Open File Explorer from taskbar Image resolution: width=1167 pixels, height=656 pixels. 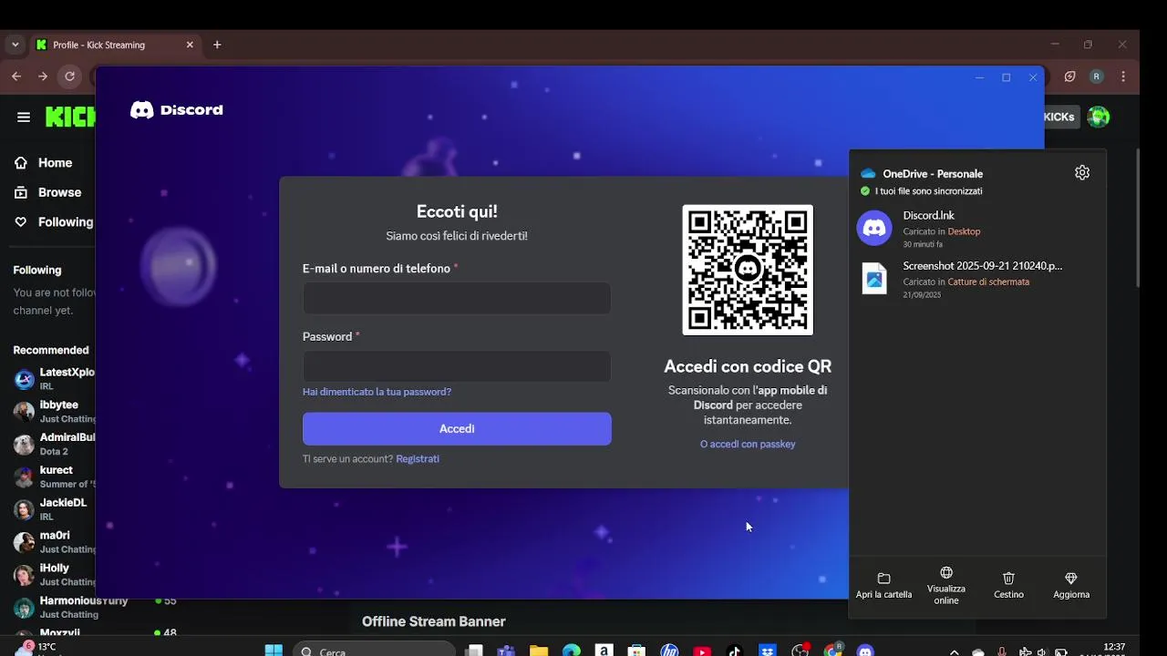[x=539, y=651]
